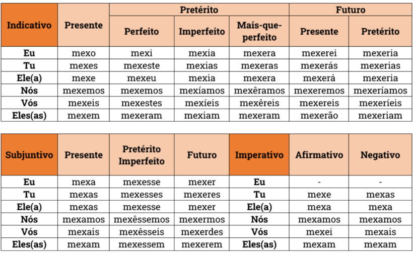Select the cell containing mexeste
This screenshot has width=413, height=254.
pyautogui.click(x=142, y=65)
